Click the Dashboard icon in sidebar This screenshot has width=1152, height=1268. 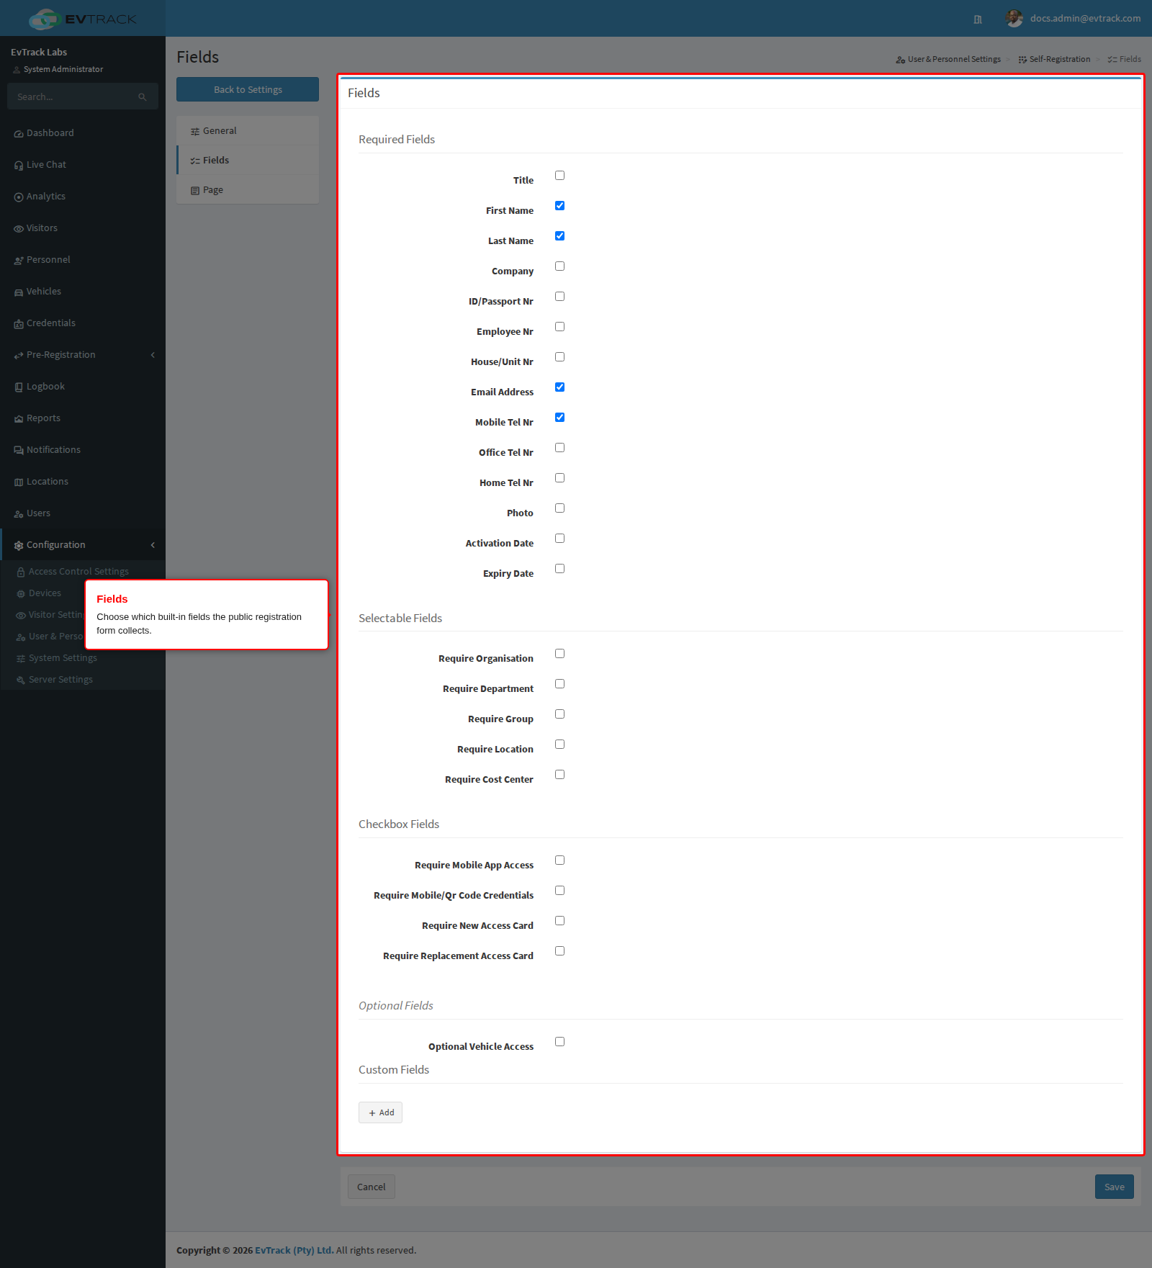click(x=19, y=134)
